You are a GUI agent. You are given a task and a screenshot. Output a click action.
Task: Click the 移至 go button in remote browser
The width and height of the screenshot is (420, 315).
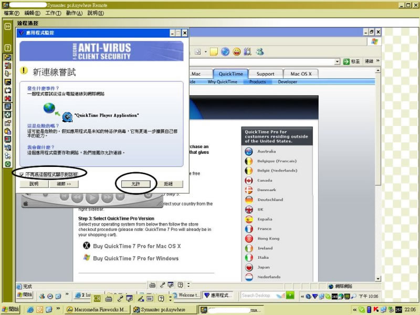coord(351,61)
